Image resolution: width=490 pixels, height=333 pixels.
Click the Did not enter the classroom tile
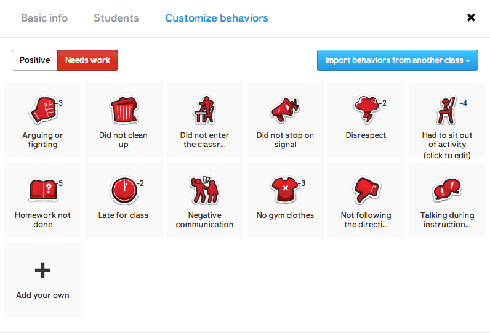[204, 120]
